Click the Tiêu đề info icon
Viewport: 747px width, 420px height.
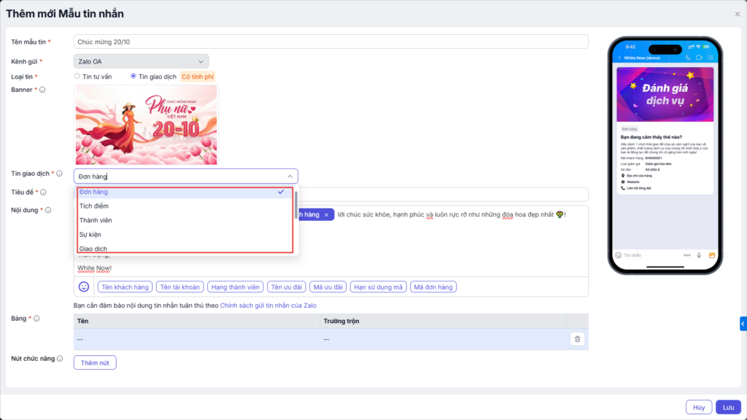[x=43, y=192]
